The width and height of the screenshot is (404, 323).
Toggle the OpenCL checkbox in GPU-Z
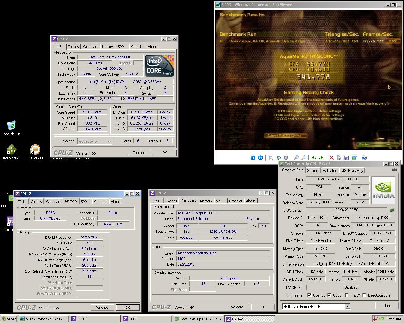click(x=309, y=295)
